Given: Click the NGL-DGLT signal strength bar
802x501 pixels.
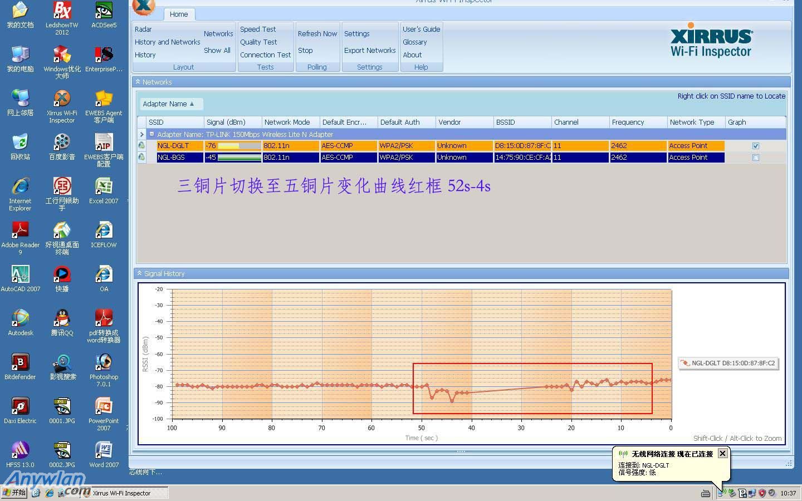Looking at the screenshot, I should click(x=239, y=146).
